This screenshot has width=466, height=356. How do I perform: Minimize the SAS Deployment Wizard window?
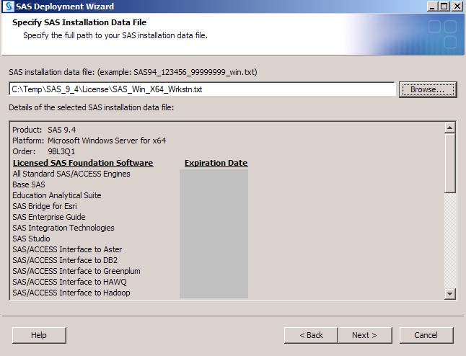coord(432,6)
